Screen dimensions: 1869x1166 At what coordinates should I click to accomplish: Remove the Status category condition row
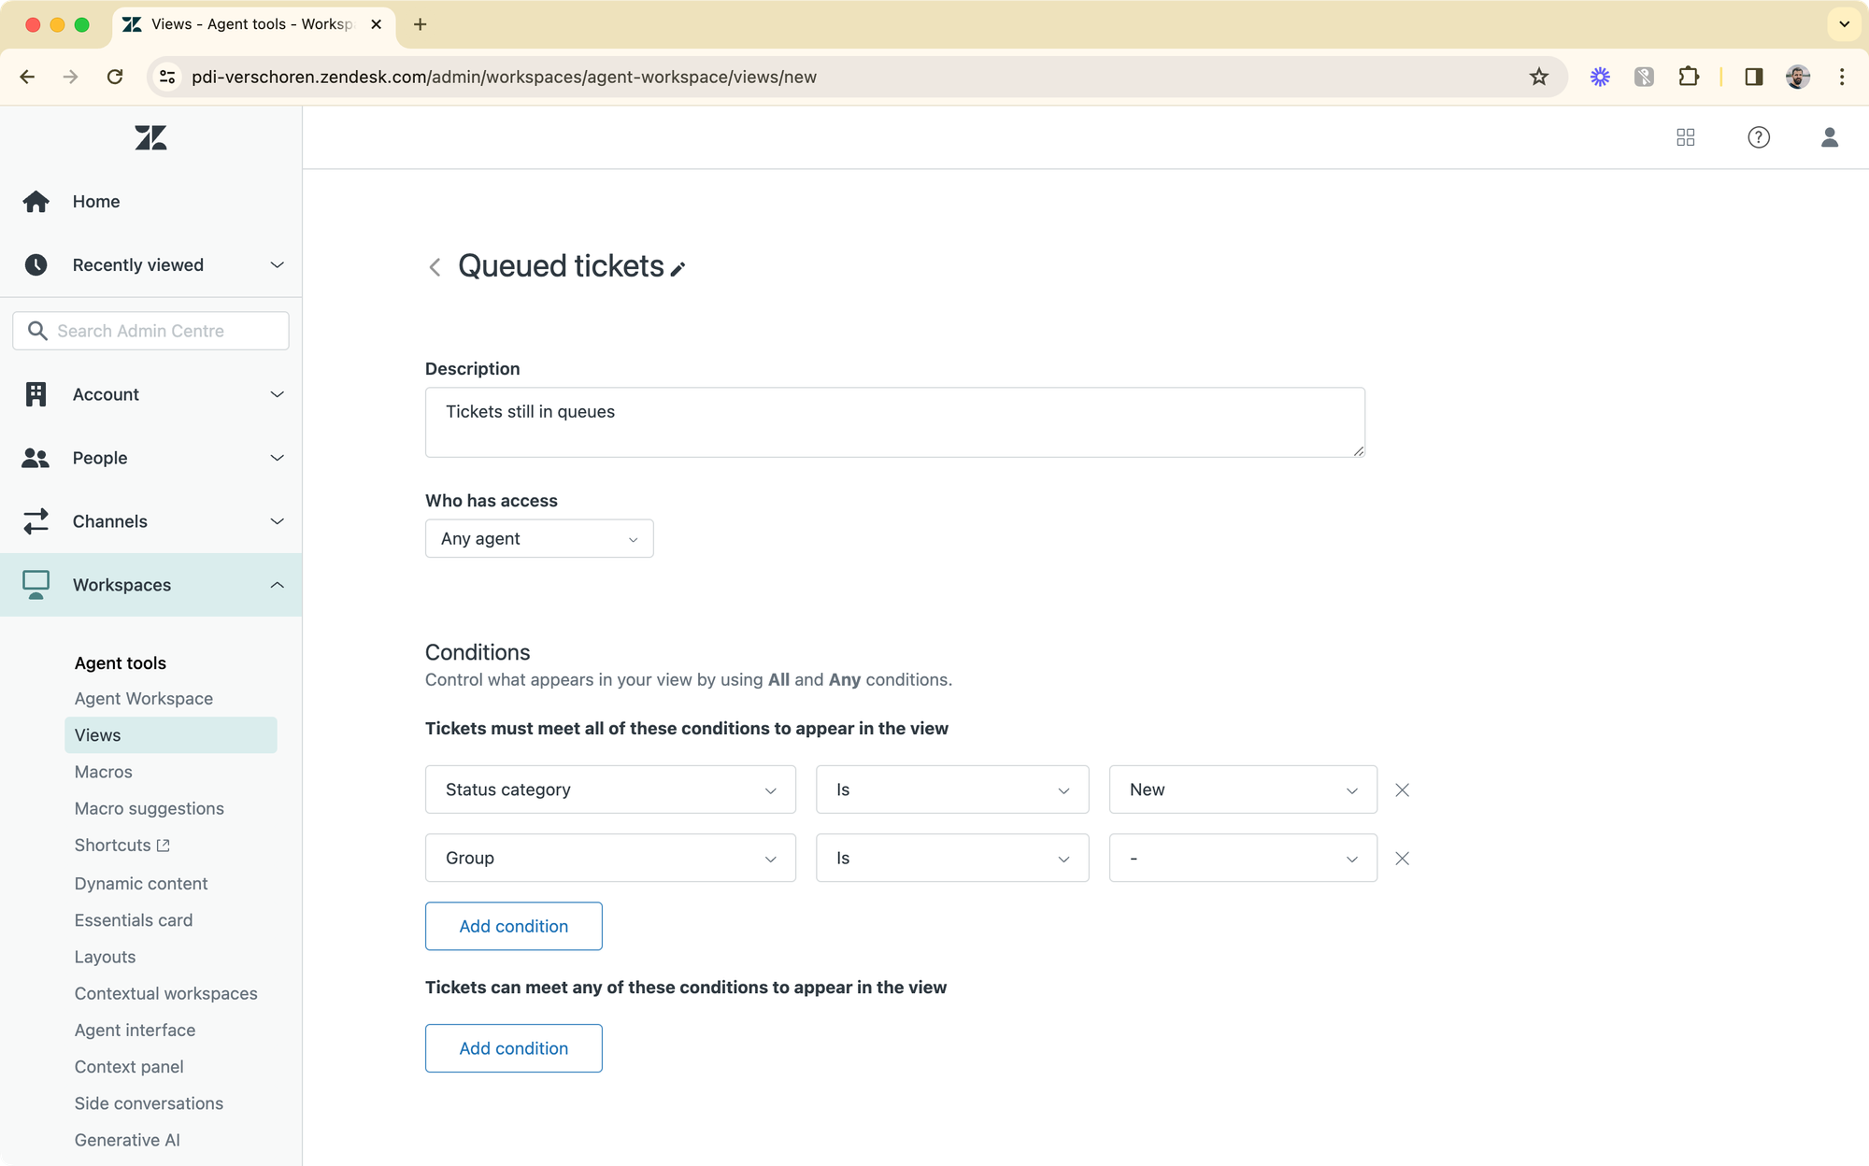coord(1402,789)
